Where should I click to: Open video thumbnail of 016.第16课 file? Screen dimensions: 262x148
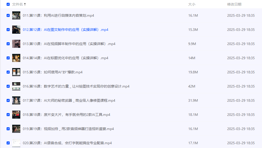click(16, 86)
